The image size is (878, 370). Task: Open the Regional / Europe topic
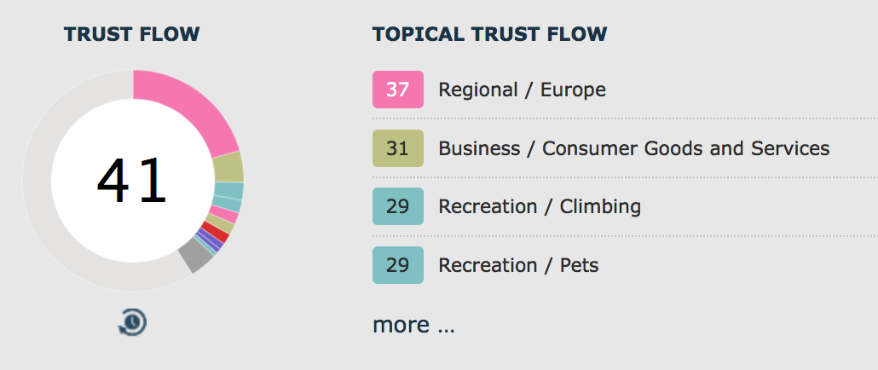coord(522,90)
